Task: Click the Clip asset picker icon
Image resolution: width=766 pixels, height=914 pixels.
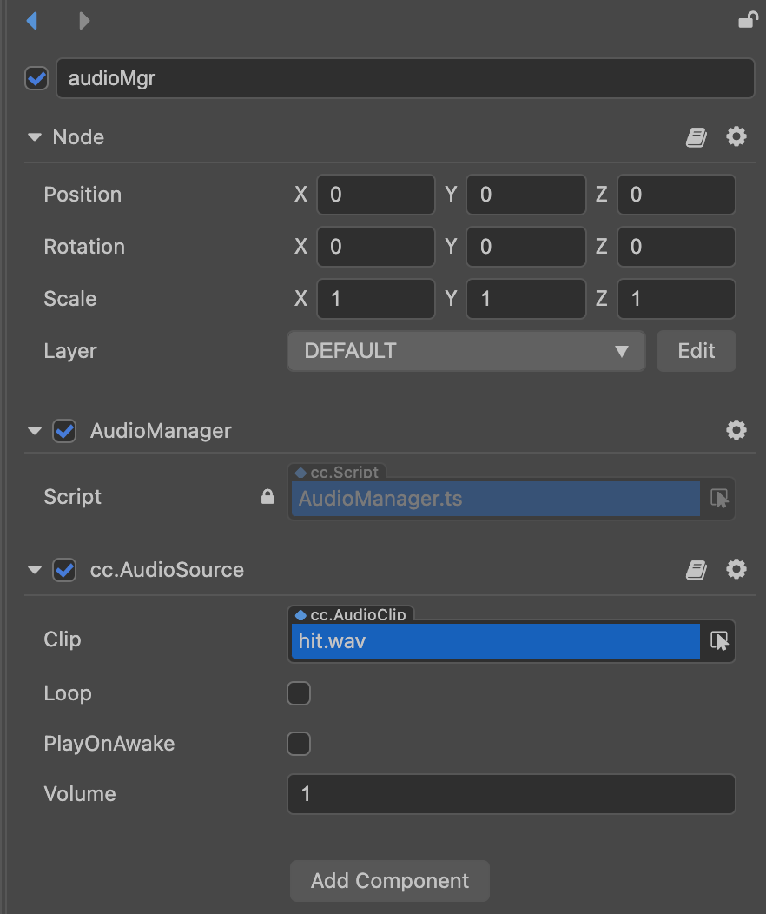Action: (x=719, y=641)
